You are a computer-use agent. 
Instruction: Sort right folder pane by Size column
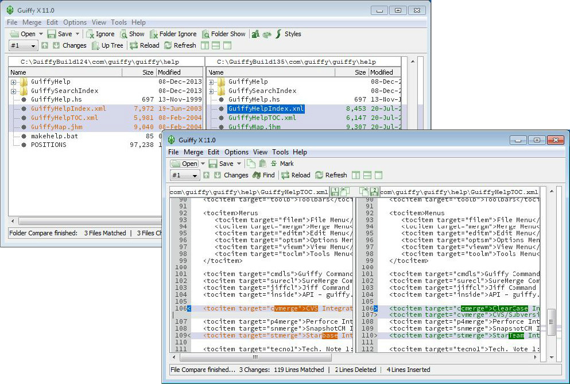pos(351,72)
